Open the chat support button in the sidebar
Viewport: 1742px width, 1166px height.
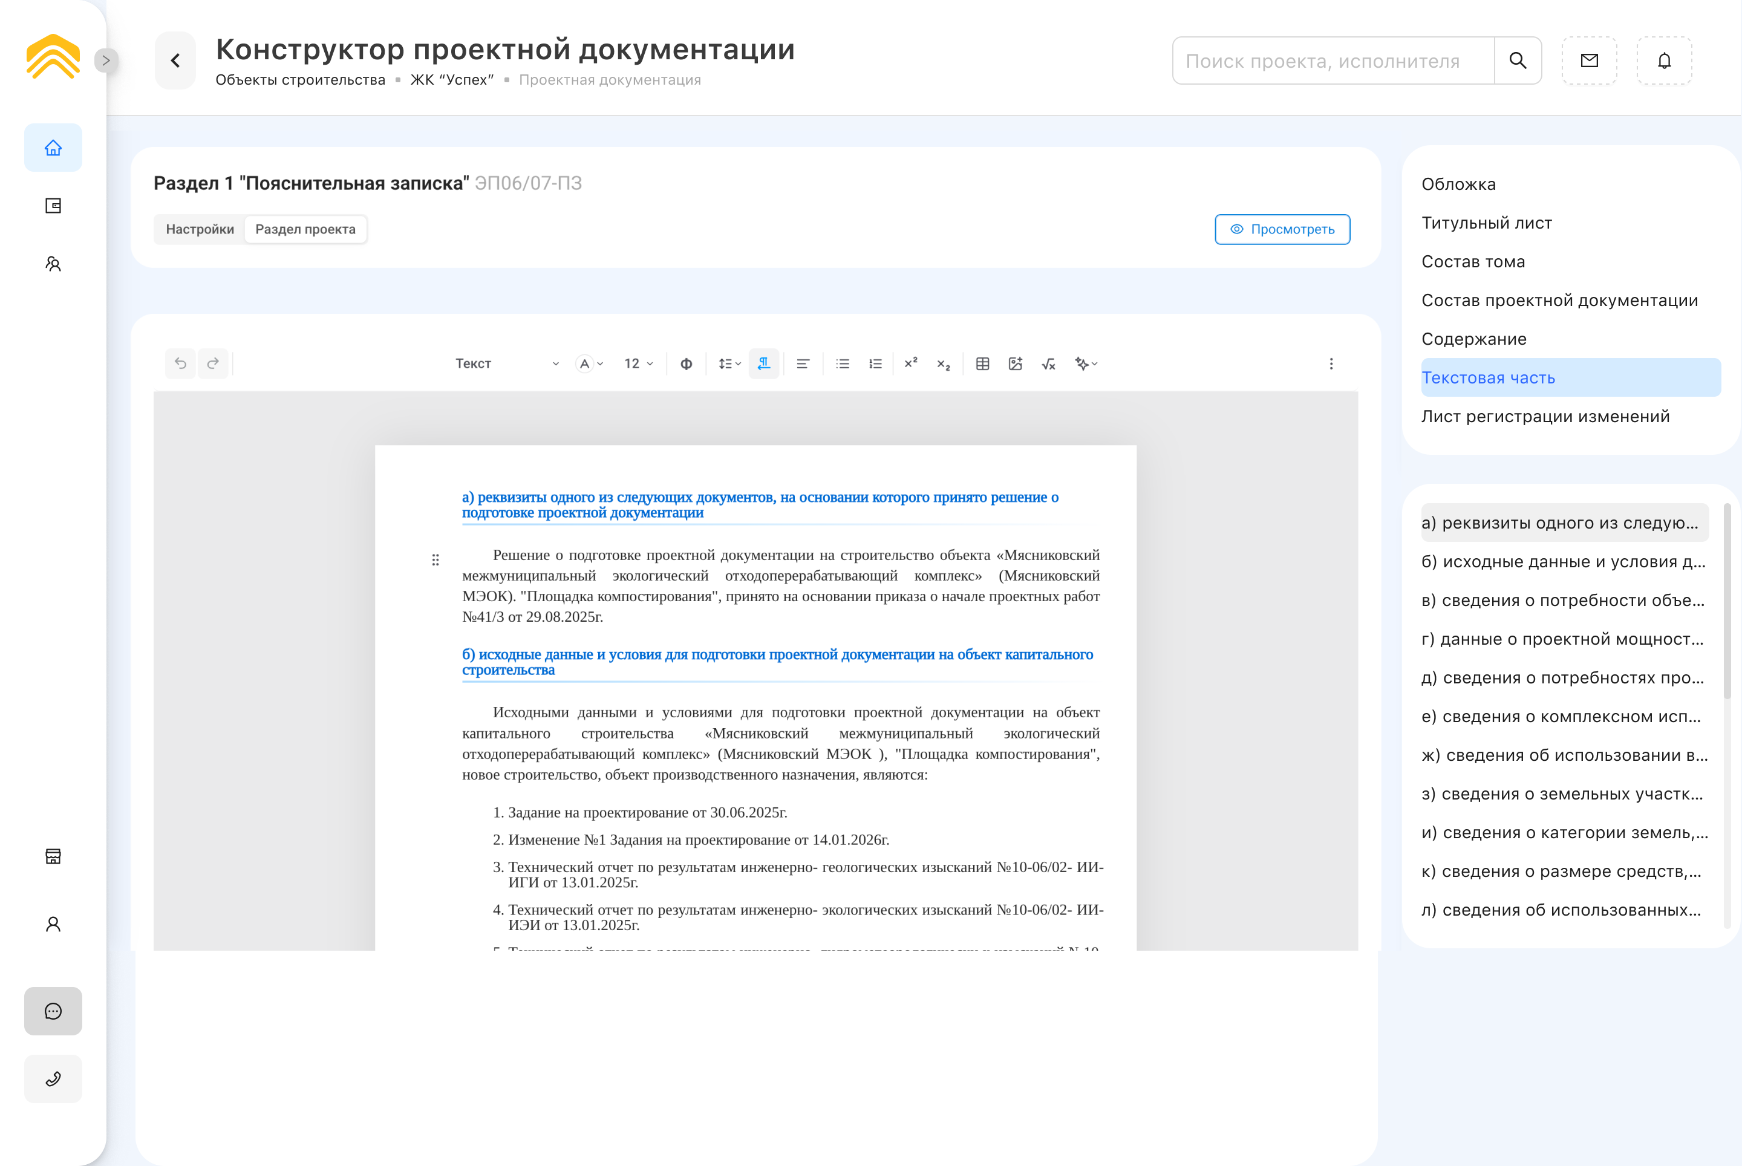[x=53, y=1011]
